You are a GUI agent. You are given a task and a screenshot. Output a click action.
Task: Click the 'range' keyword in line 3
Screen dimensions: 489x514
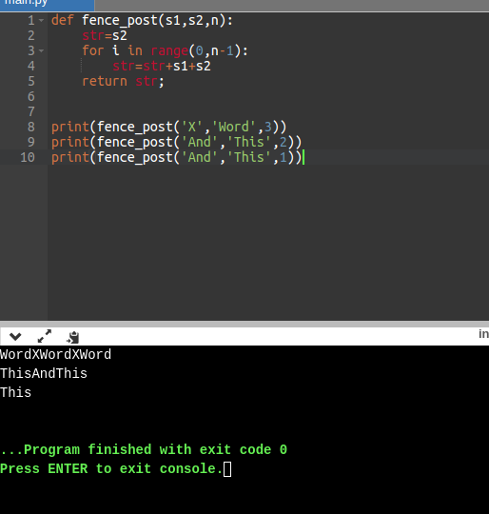pyautogui.click(x=169, y=51)
